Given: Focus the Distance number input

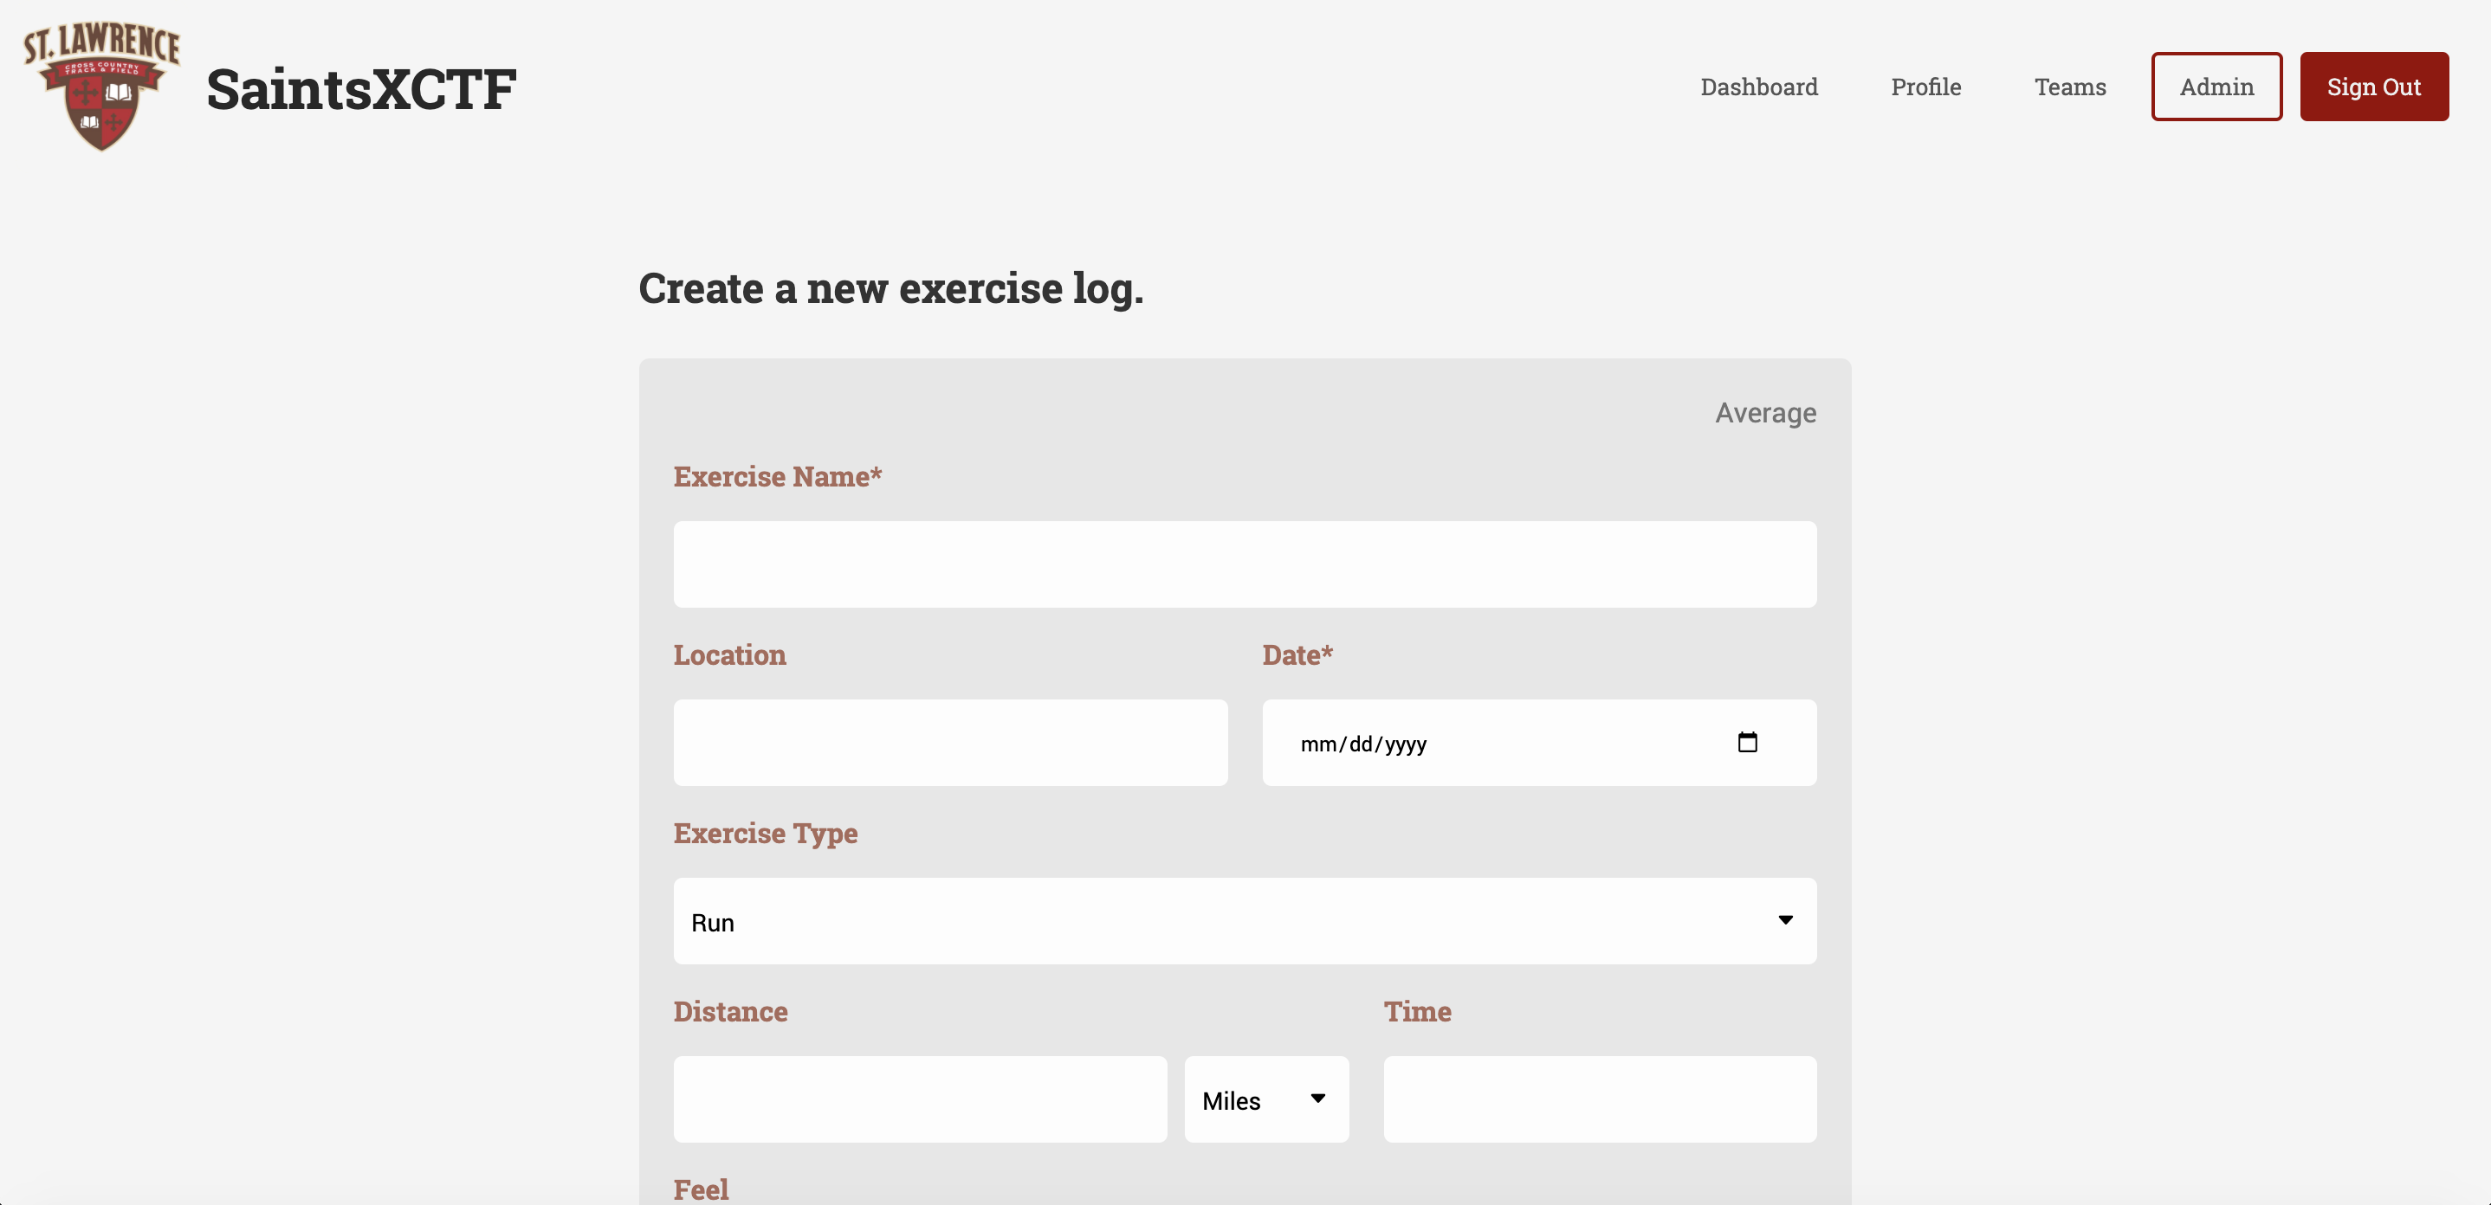Looking at the screenshot, I should click(x=921, y=1099).
